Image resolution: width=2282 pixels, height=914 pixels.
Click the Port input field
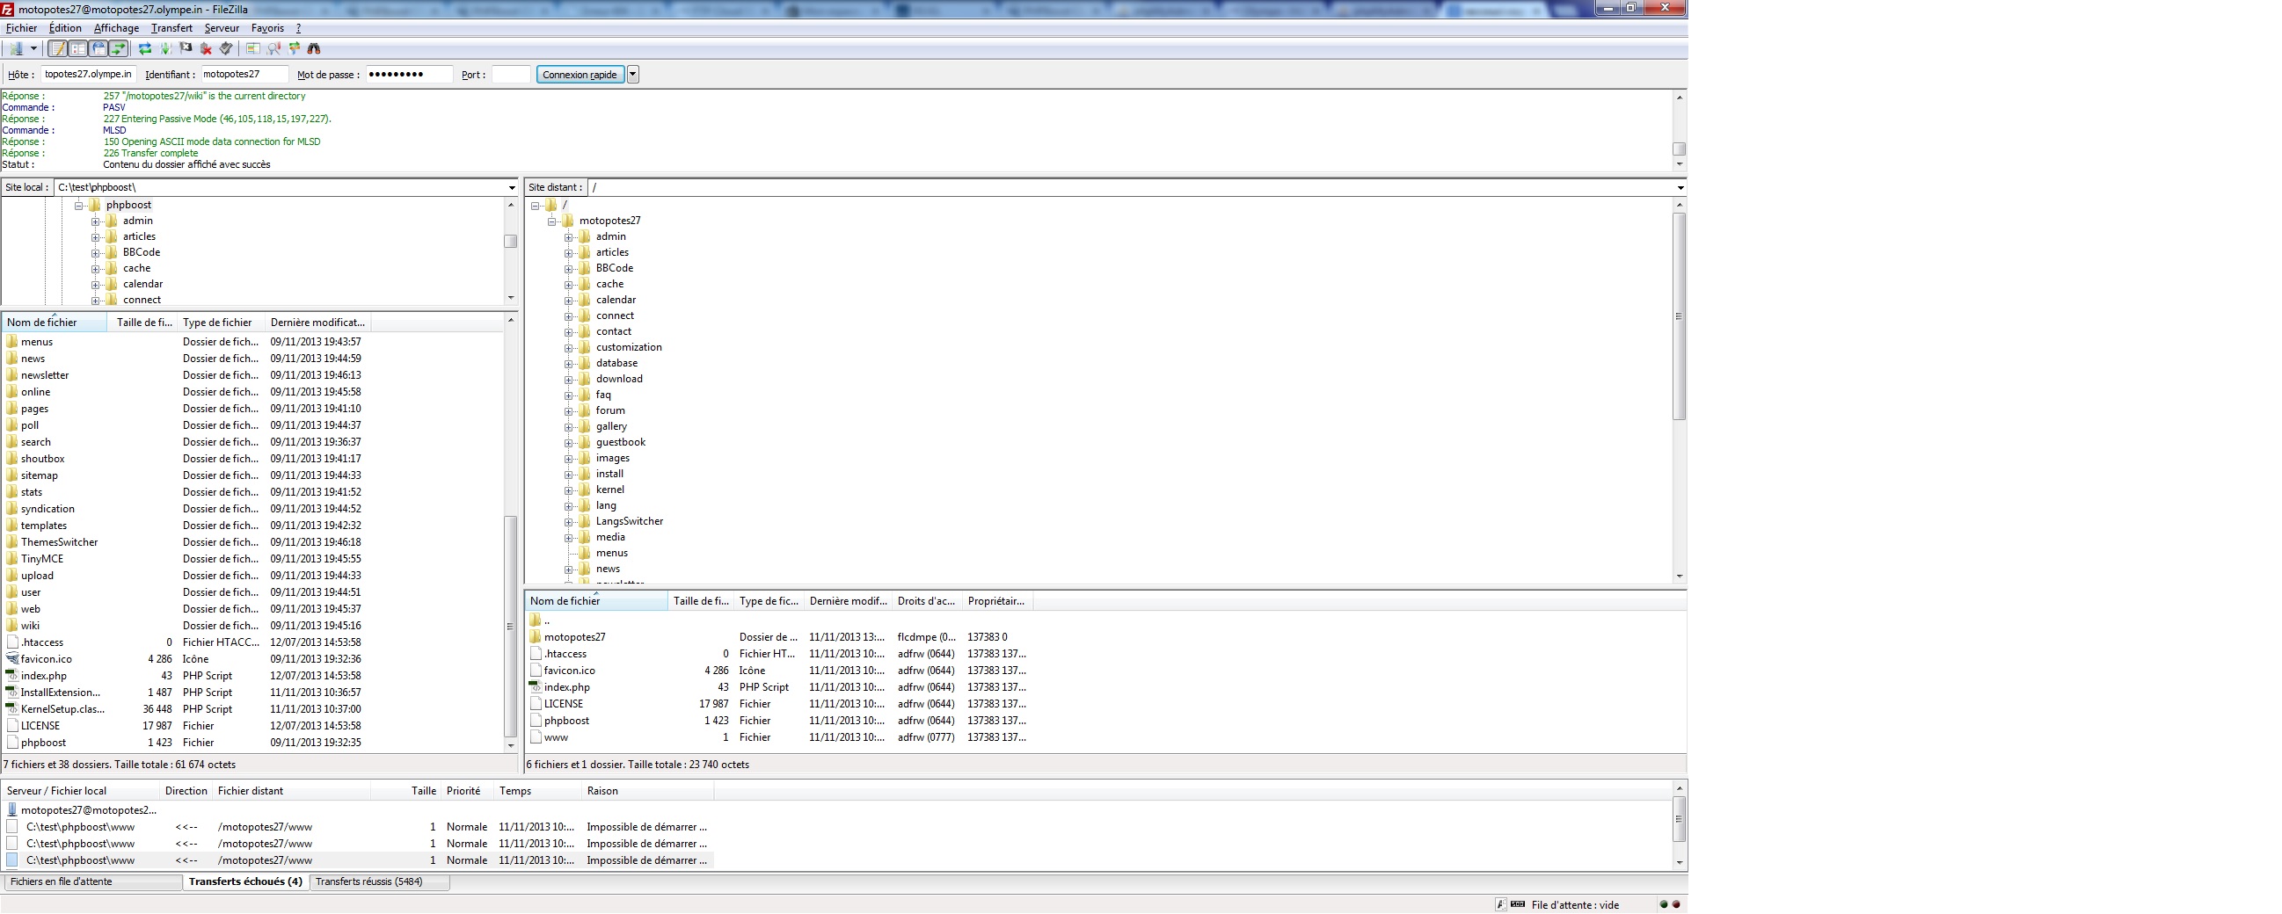(510, 75)
